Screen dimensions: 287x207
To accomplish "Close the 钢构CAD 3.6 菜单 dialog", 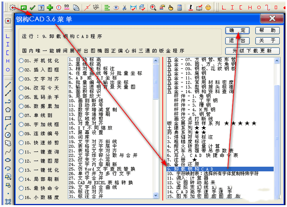I will [x=272, y=18].
